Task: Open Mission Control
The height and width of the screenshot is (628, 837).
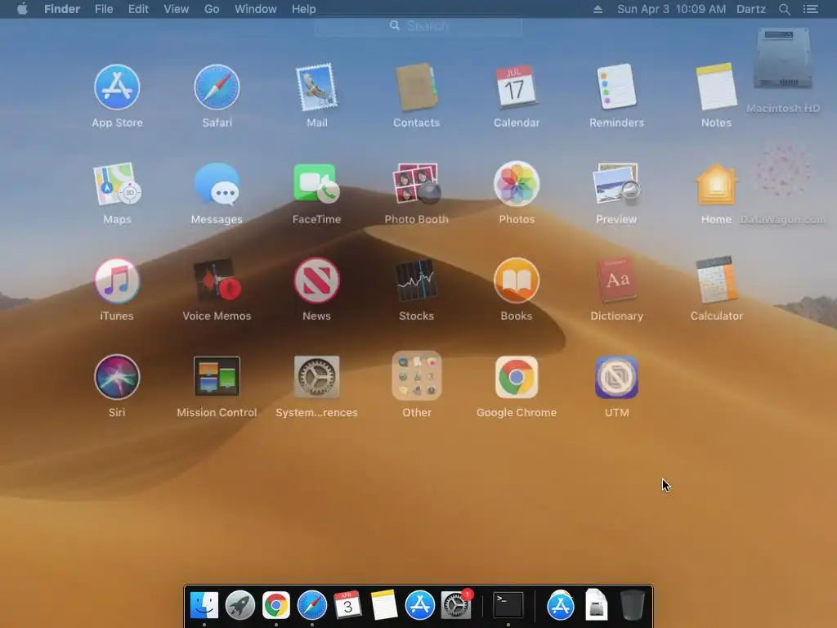Action: (x=217, y=377)
